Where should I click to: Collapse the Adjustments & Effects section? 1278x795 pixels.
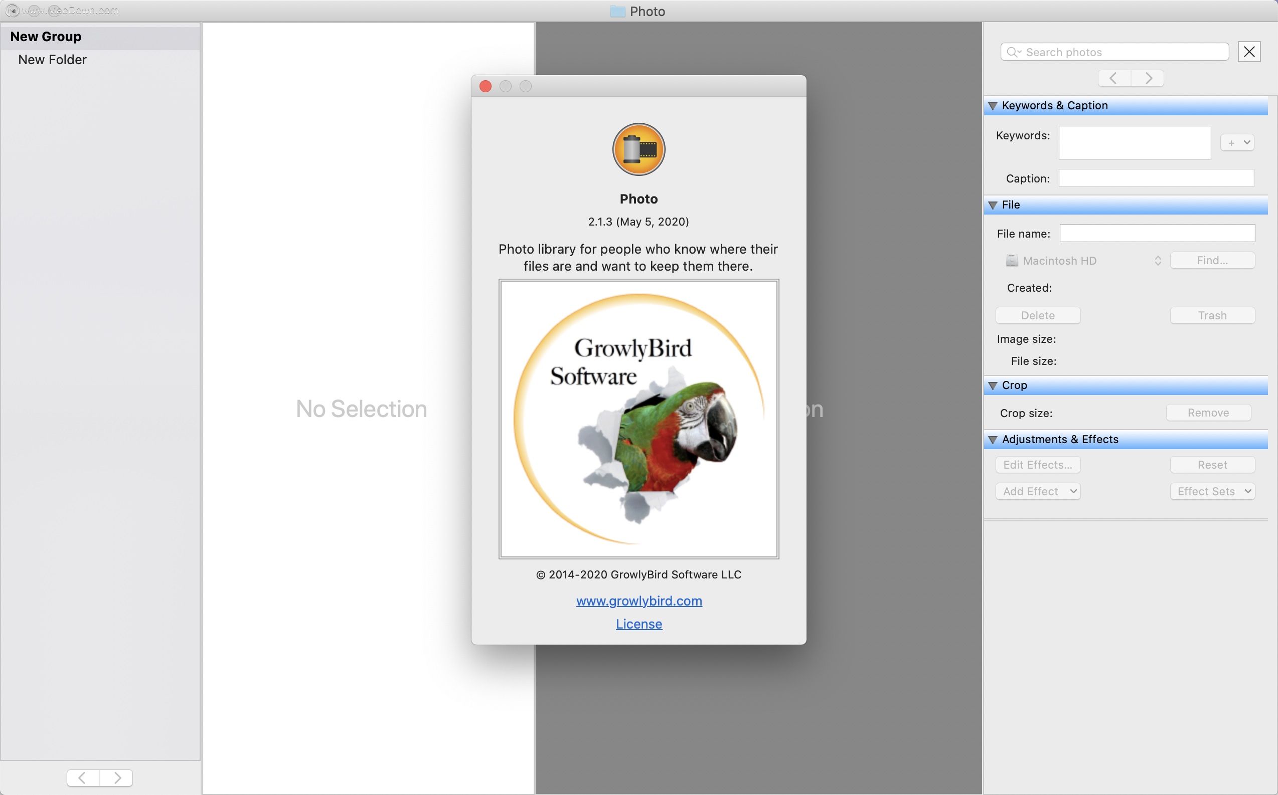pyautogui.click(x=992, y=440)
